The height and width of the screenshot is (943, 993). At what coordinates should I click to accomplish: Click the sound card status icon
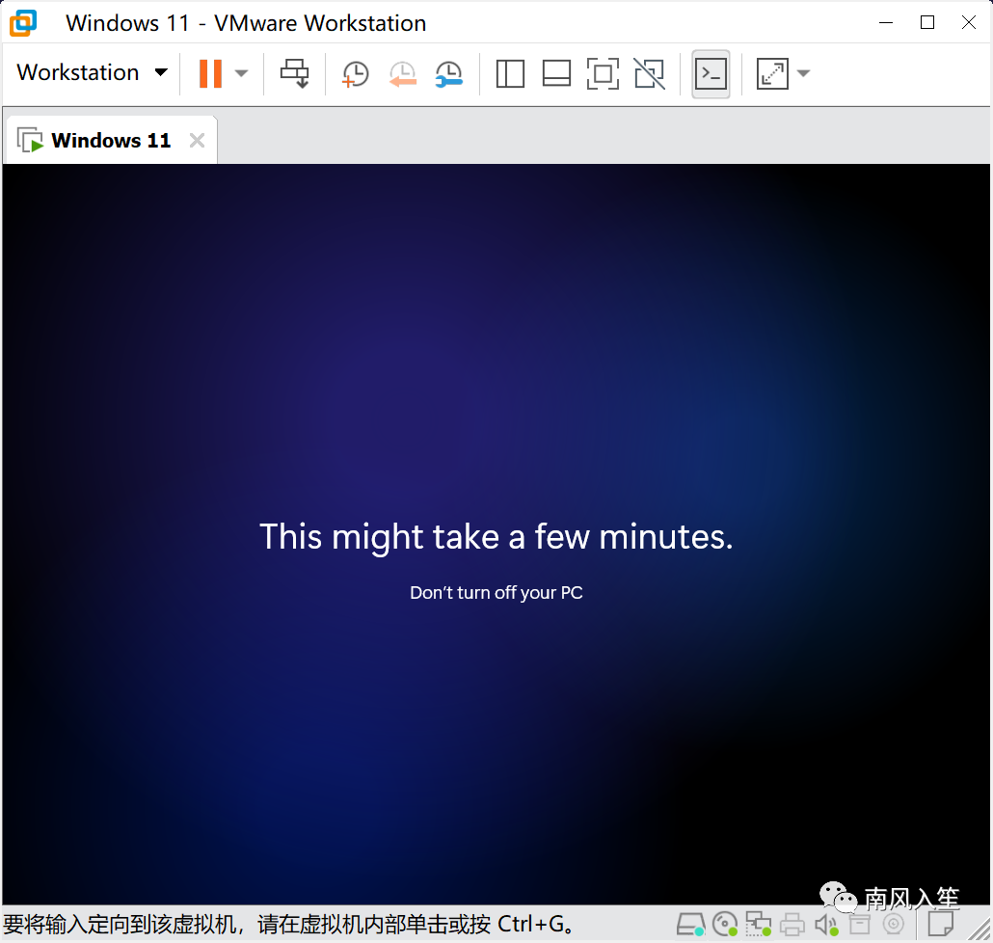[826, 926]
